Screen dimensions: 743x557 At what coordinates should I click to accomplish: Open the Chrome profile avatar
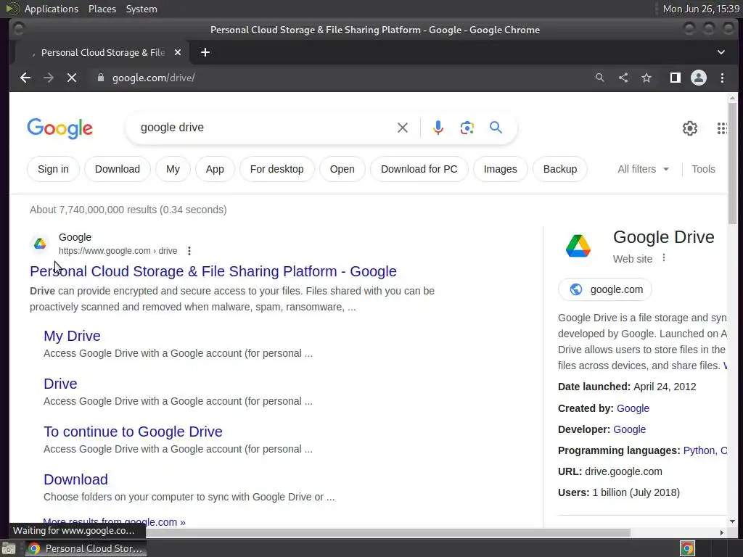coord(699,78)
